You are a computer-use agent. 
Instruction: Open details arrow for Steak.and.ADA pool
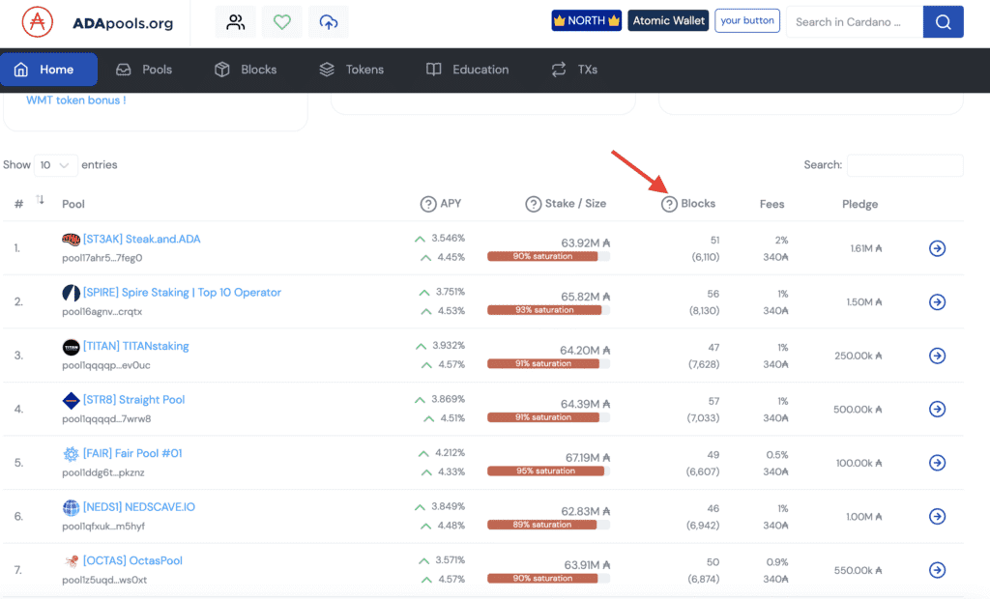pos(937,248)
